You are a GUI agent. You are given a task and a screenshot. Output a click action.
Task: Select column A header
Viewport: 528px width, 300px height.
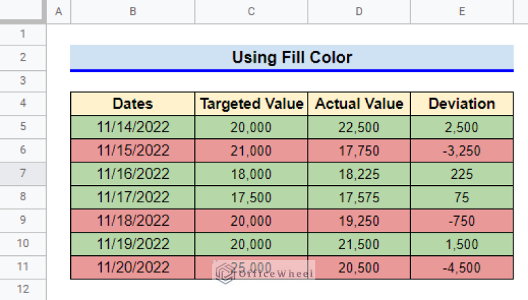pos(59,12)
